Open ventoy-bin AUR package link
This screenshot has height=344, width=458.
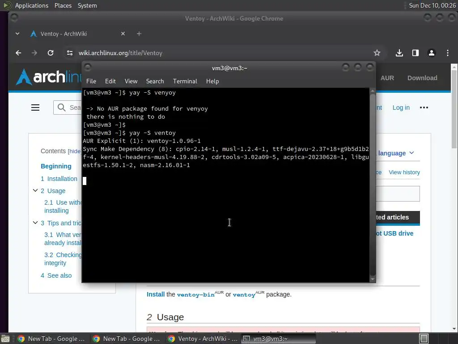coord(196,295)
